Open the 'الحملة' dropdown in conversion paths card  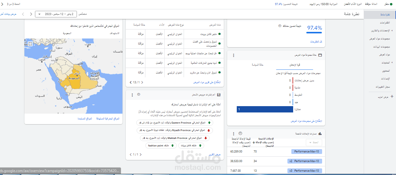pos(314,143)
